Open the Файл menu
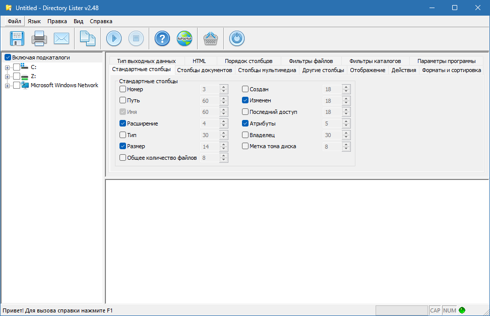490x316 pixels. pyautogui.click(x=15, y=21)
